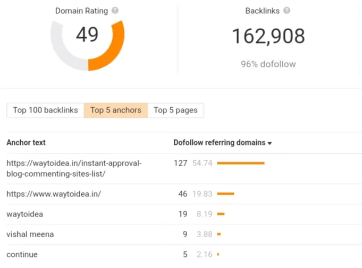Open the instant-approval blog-commenting-sites-list anchor link
This screenshot has height=268, width=362.
click(x=74, y=168)
